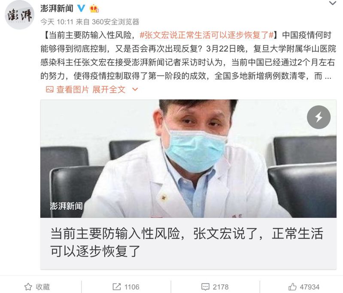Click the blue verified V badge
The width and height of the screenshot is (343, 293).
click(82, 8)
